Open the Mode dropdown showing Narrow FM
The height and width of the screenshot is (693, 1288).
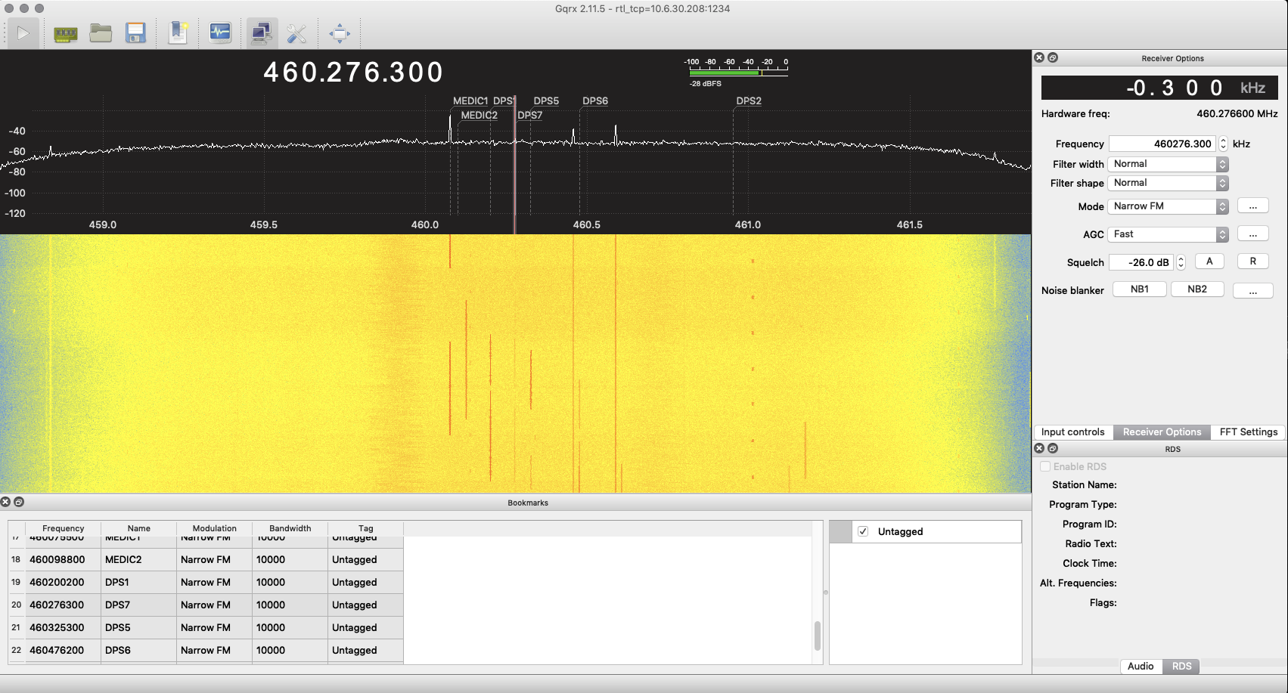click(1168, 206)
